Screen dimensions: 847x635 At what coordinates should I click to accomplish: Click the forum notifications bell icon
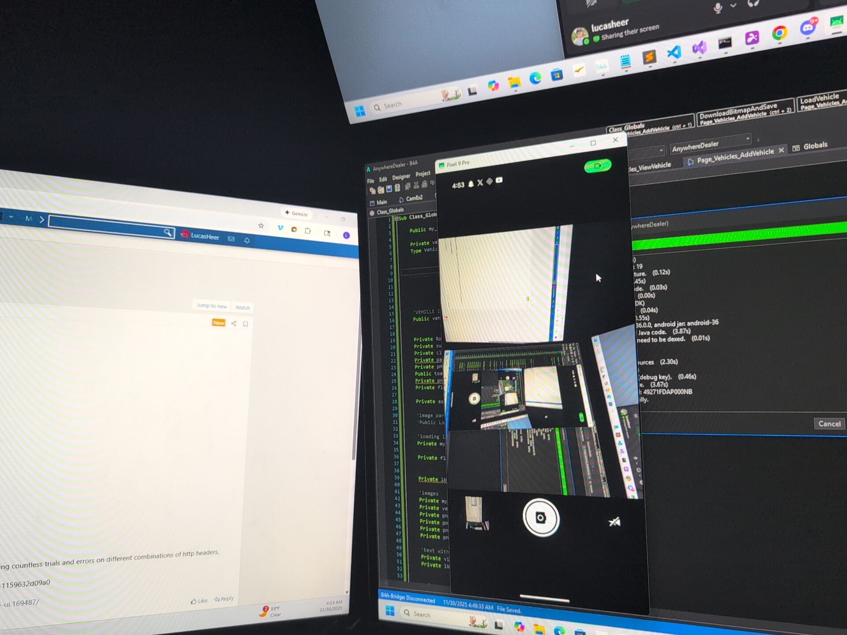pyautogui.click(x=247, y=240)
